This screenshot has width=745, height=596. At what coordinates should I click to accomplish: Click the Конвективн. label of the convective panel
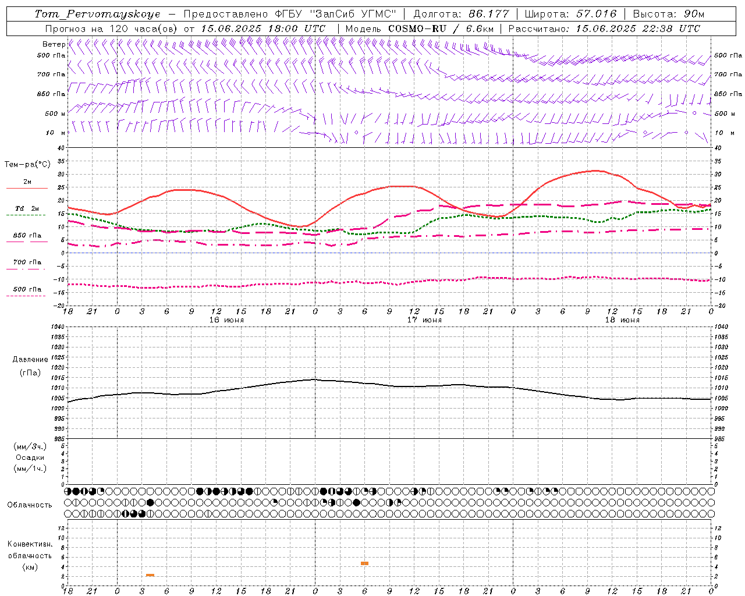[x=30, y=544]
